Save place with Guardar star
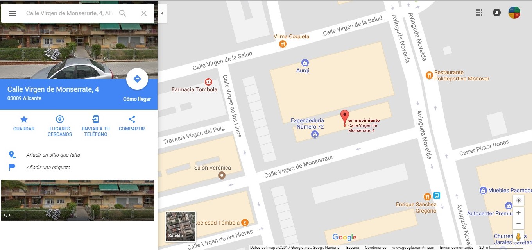This screenshot has width=532, height=250. click(x=24, y=123)
